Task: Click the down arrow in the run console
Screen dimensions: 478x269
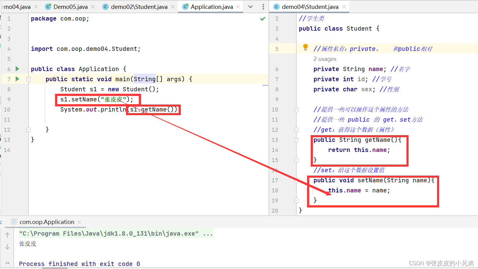Action: point(7,247)
